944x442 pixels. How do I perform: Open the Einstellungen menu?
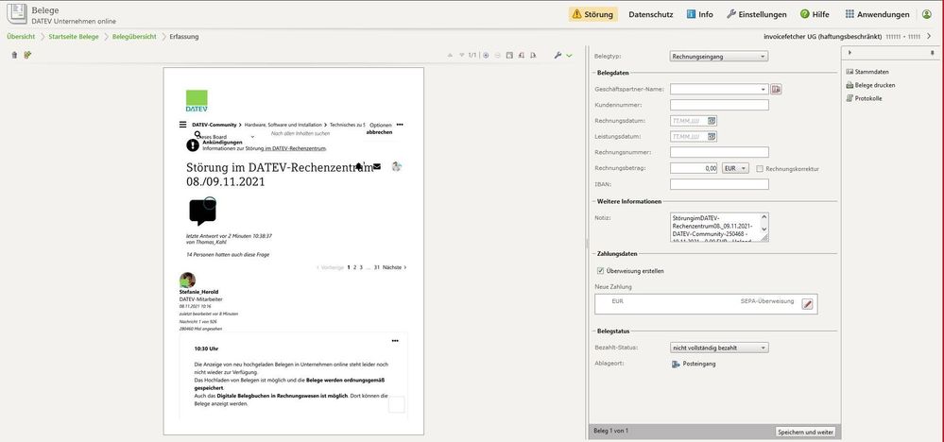756,14
